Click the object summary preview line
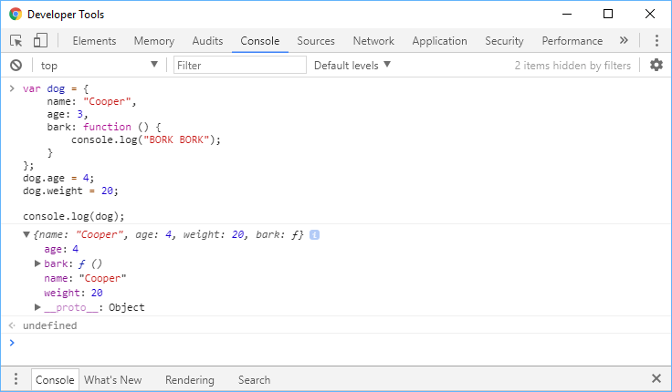 click(168, 234)
